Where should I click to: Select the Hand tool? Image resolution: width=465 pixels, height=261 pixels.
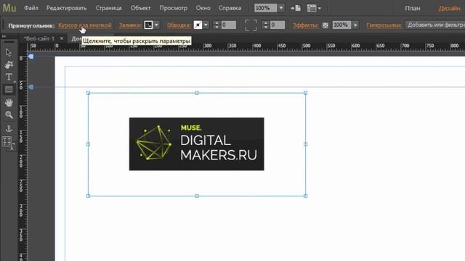(9, 102)
